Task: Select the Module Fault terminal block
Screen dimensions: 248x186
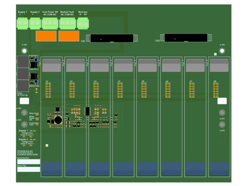Action: [x=67, y=24]
